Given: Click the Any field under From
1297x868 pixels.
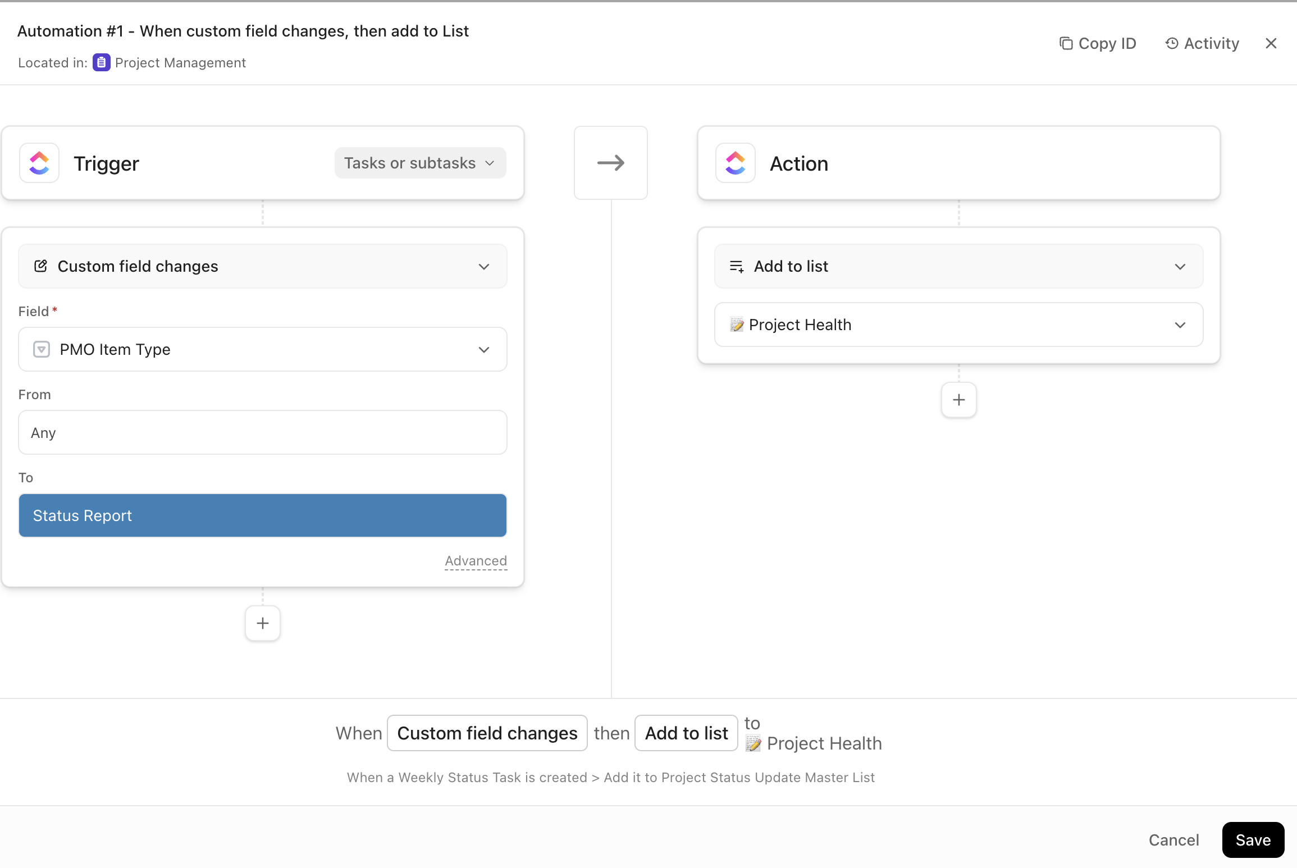Looking at the screenshot, I should click(262, 432).
